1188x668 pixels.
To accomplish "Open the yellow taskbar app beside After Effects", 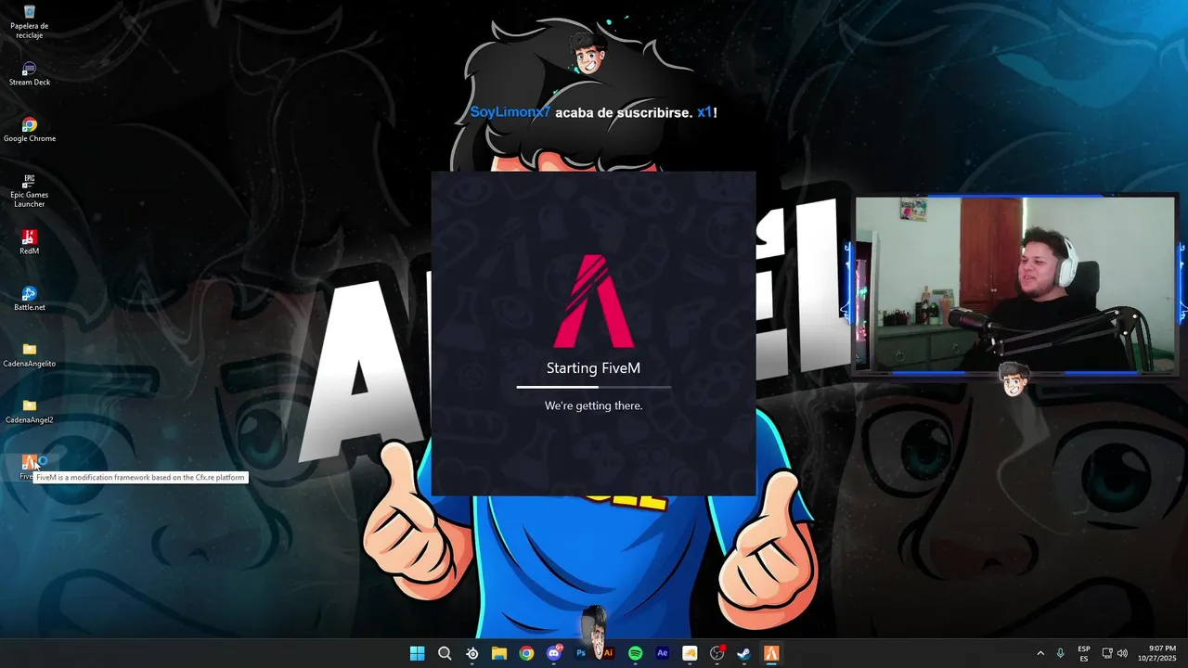I will pyautogui.click(x=690, y=653).
